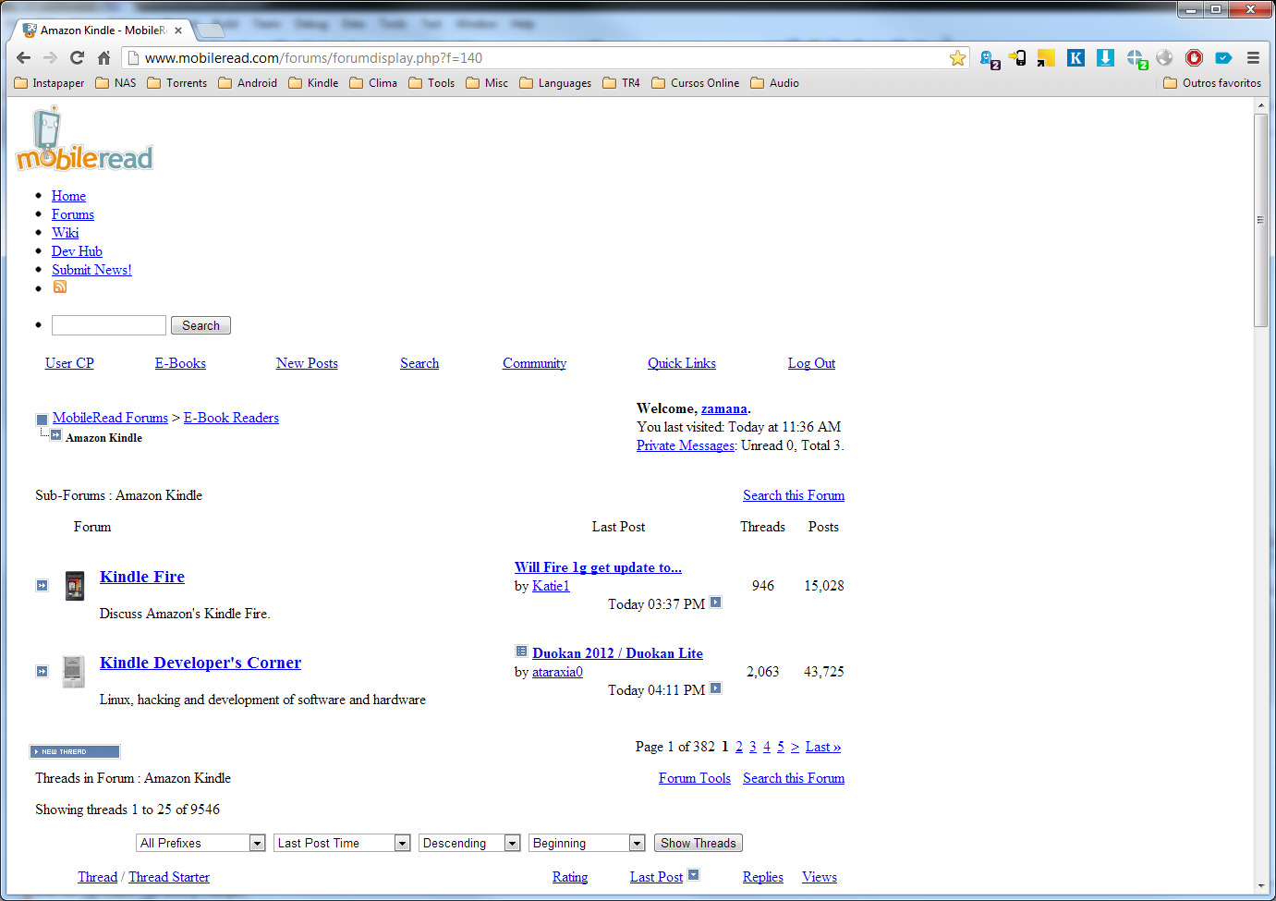Open the Forum Tools link
This screenshot has width=1276, height=901.
pyautogui.click(x=695, y=778)
